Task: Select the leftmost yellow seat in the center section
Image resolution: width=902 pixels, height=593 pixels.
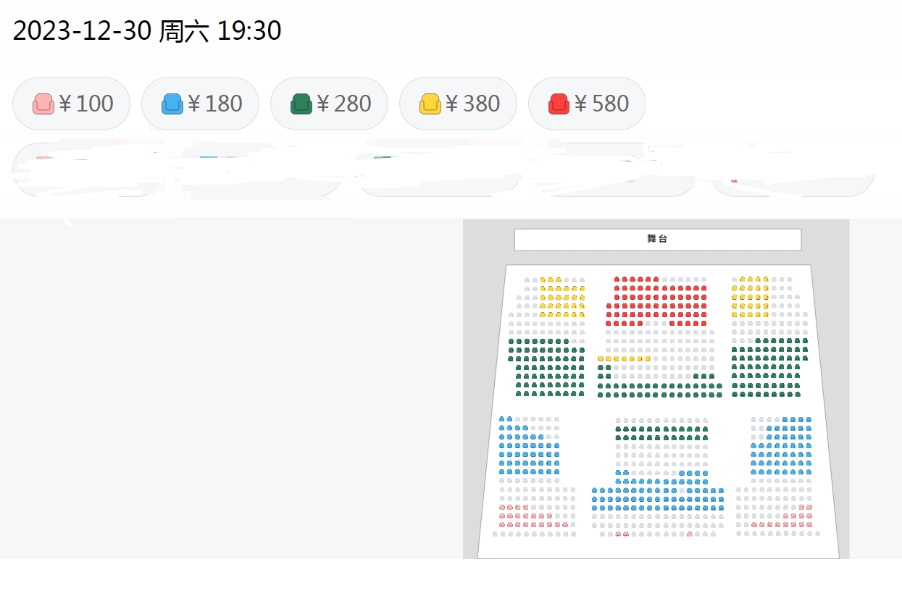Action: [x=601, y=358]
